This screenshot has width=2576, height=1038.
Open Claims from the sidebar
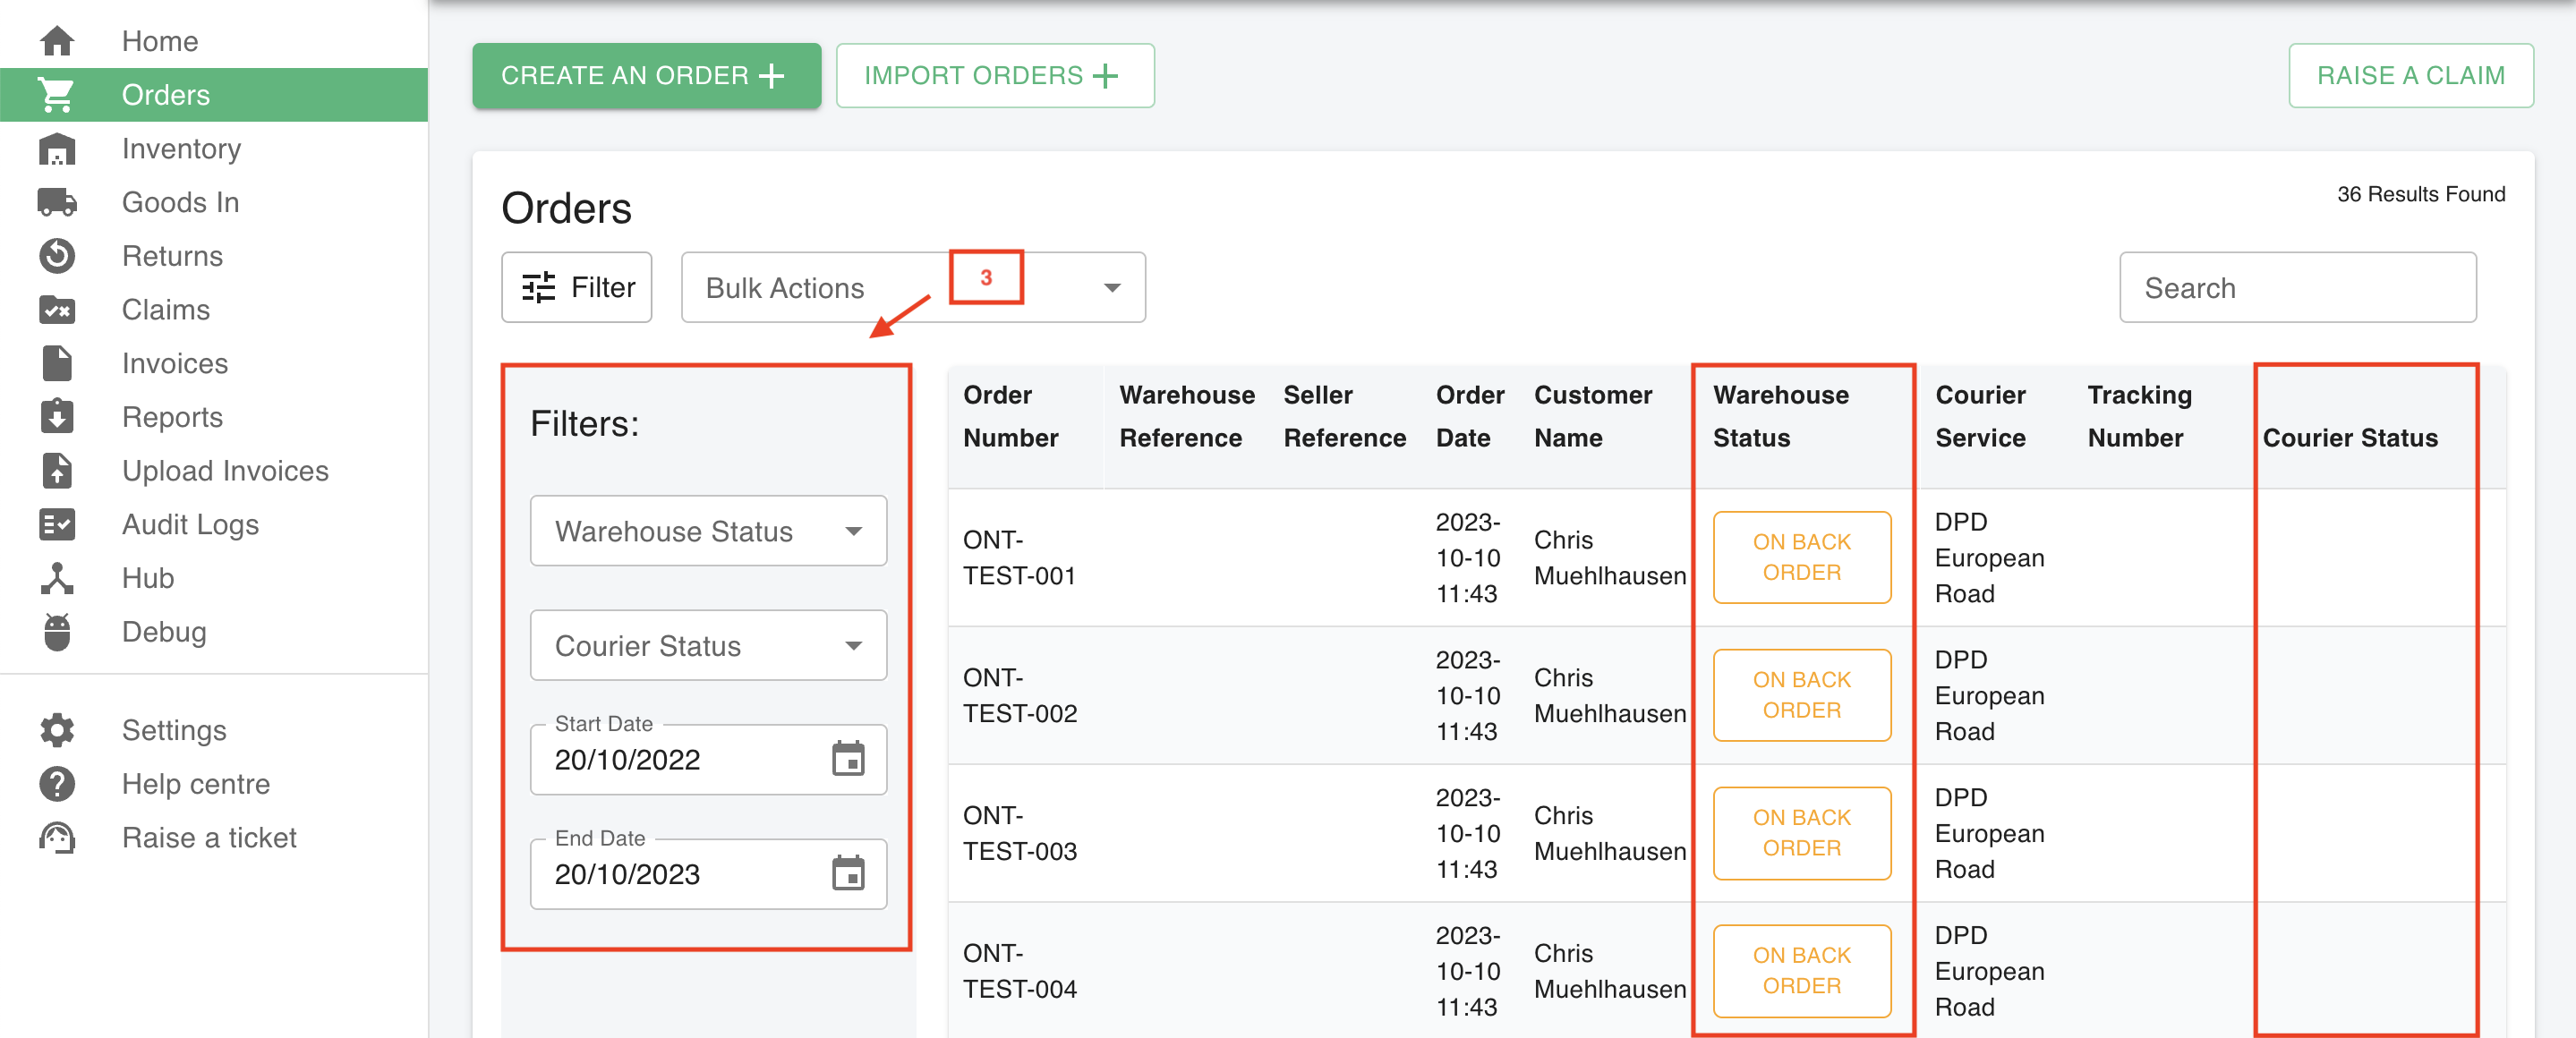[166, 310]
